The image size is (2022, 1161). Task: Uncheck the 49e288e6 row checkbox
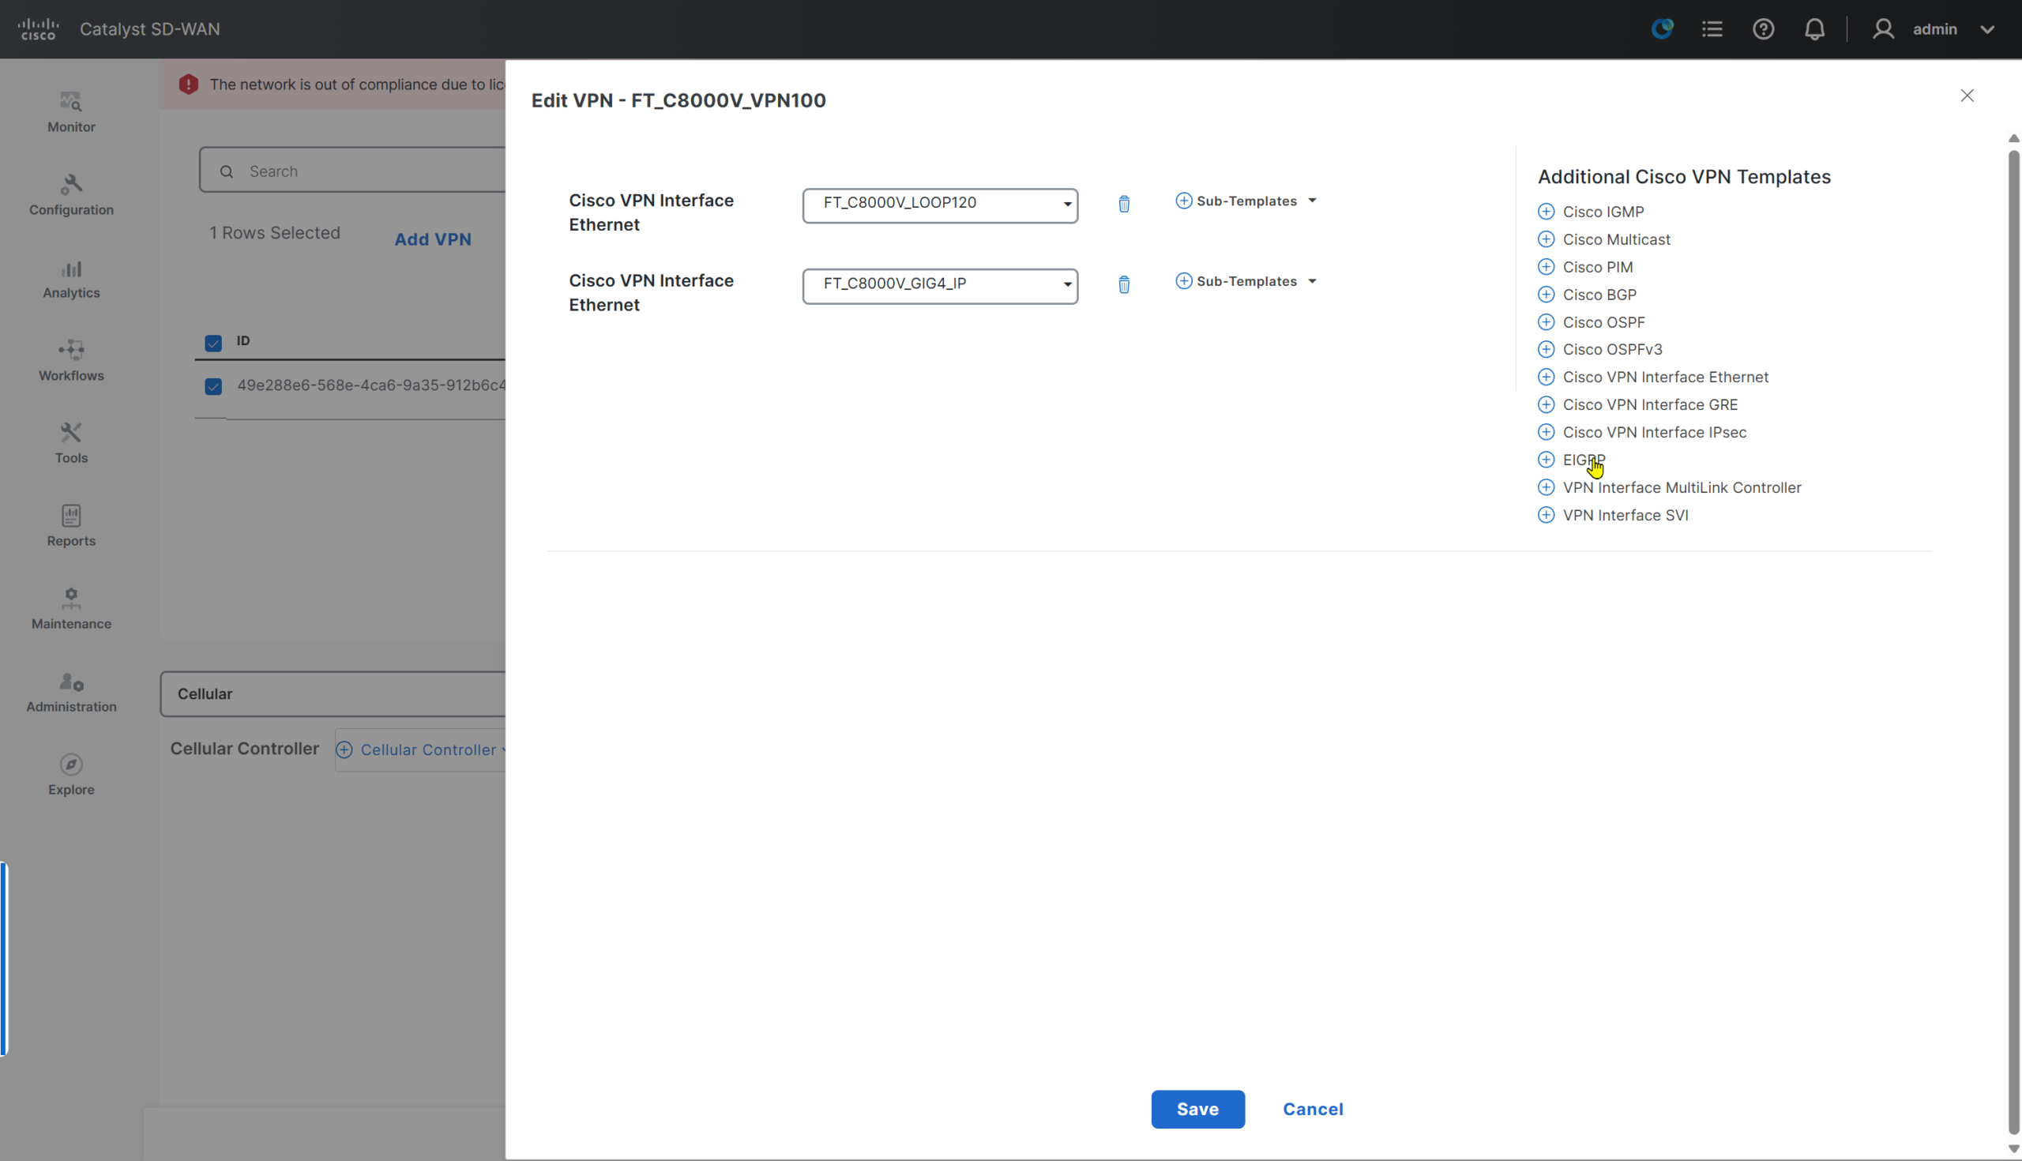tap(213, 387)
